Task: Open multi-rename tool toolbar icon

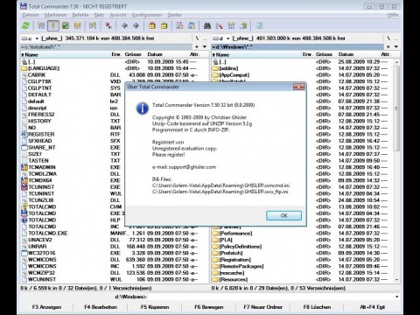Action: pyautogui.click(x=219, y=25)
